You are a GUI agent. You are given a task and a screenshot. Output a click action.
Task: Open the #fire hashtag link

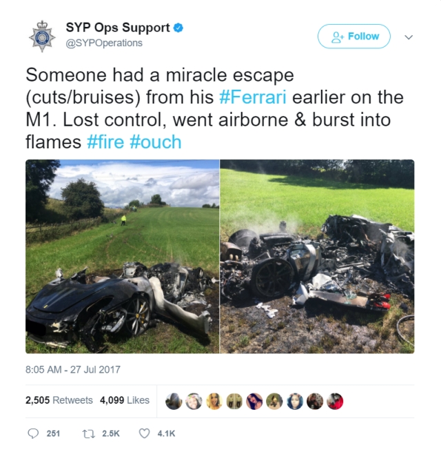tap(105, 142)
